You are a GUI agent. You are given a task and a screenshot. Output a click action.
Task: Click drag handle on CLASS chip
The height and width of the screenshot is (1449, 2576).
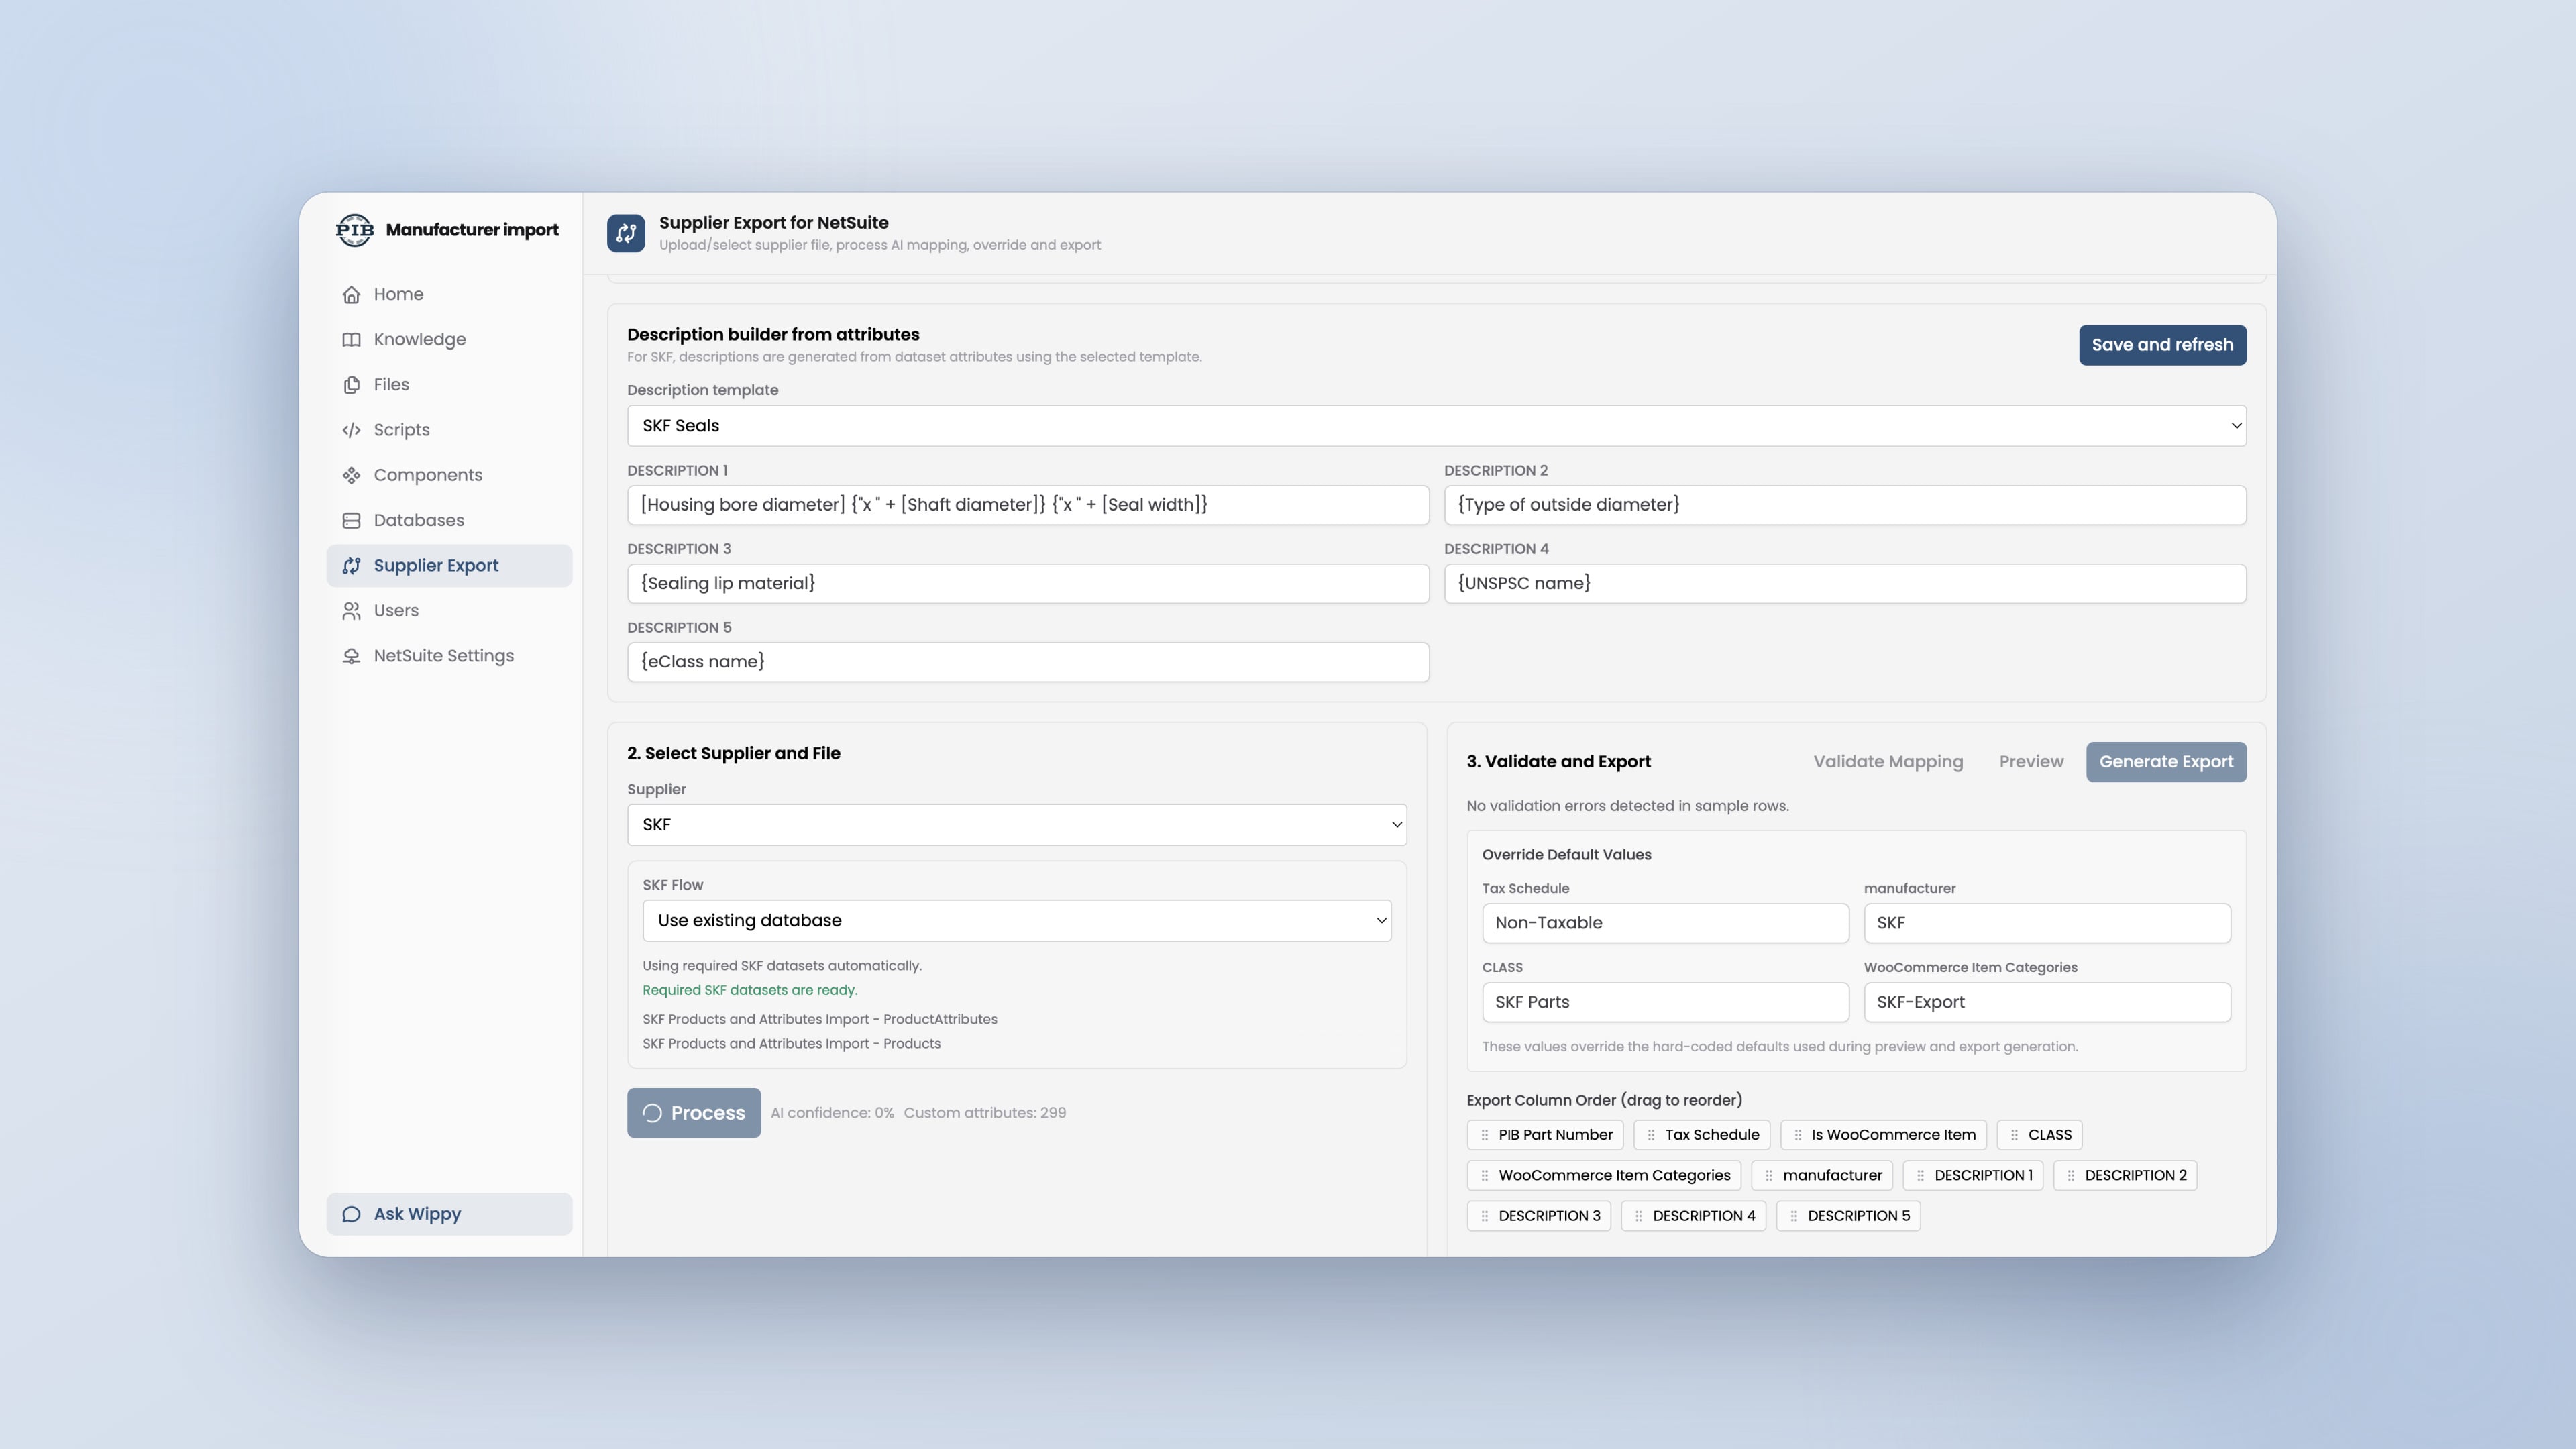pos(2014,1135)
